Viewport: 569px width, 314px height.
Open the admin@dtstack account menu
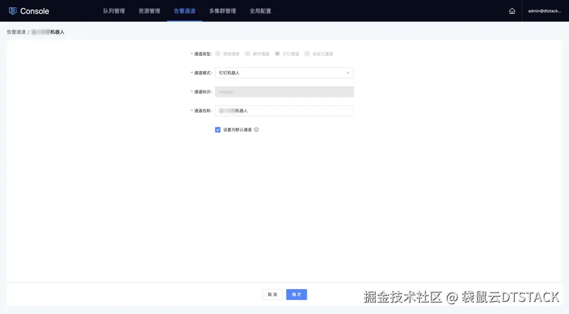pyautogui.click(x=544, y=11)
